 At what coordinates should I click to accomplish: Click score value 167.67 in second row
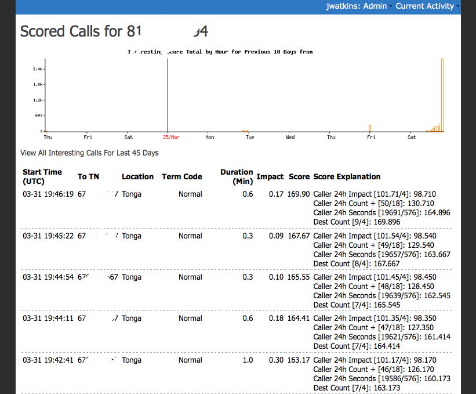coord(299,236)
